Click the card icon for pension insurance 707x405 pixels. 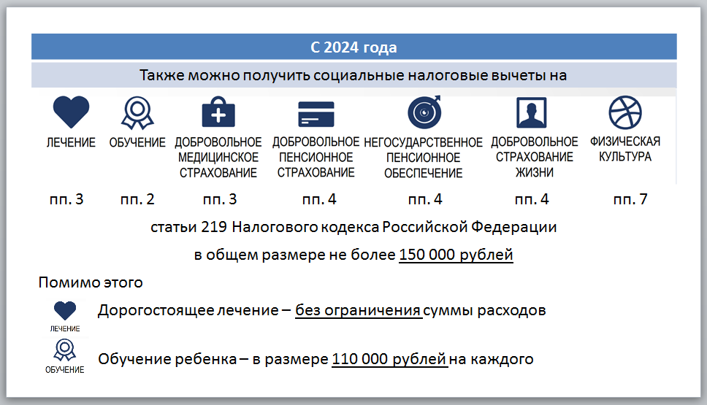tap(316, 115)
